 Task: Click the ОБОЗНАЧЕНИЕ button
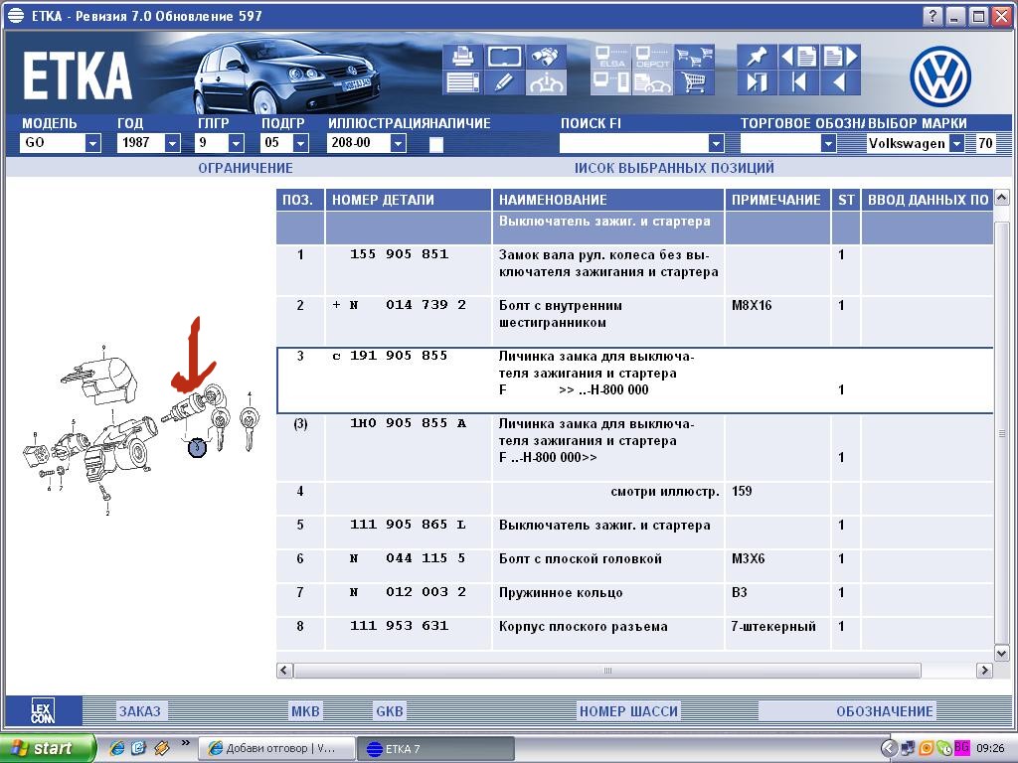point(884,711)
